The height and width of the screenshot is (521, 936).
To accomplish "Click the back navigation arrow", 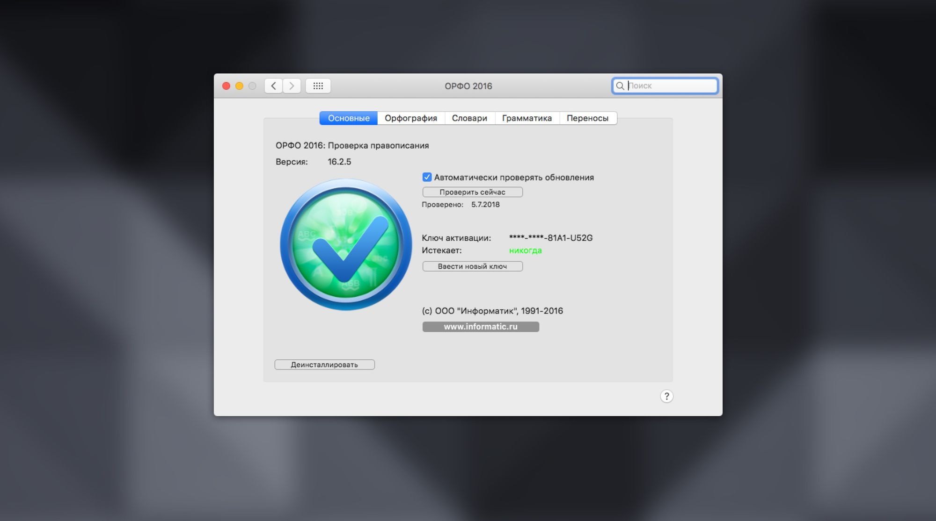I will coord(274,86).
